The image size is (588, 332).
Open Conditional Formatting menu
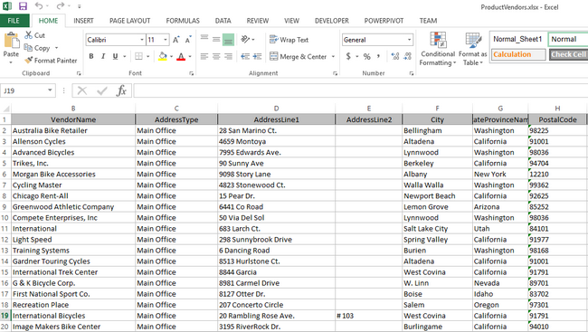[x=438, y=49]
